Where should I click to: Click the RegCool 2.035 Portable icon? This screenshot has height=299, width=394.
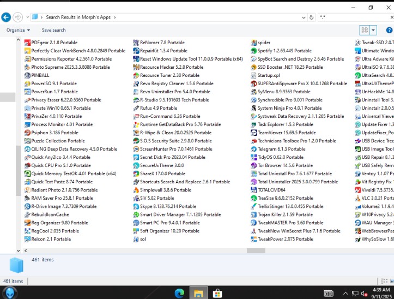click(x=27, y=231)
